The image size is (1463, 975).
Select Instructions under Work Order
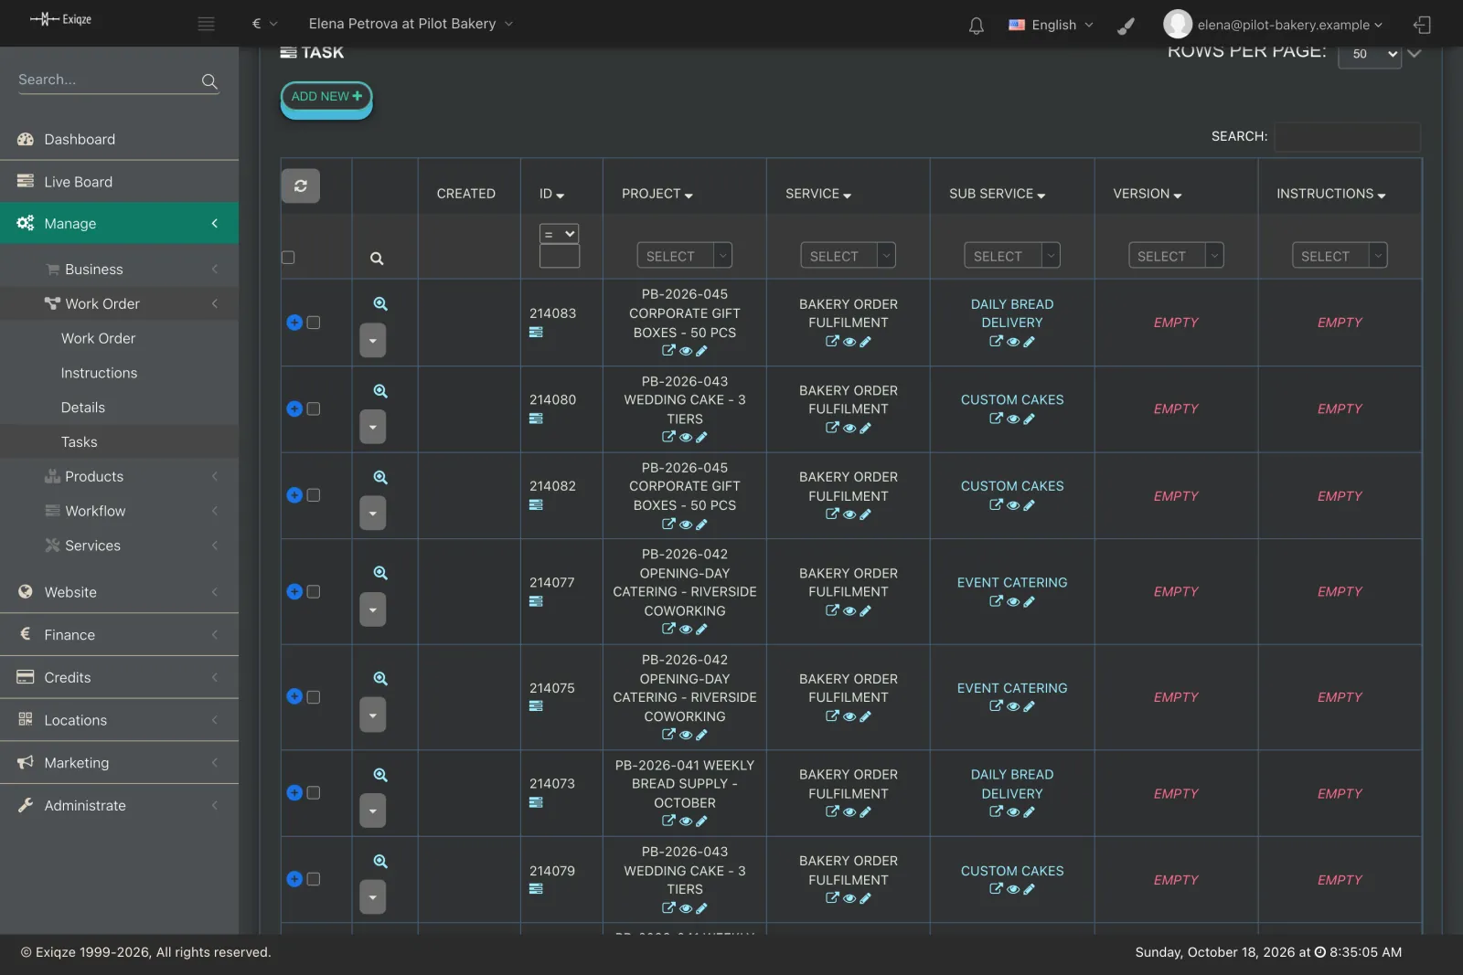(x=99, y=373)
